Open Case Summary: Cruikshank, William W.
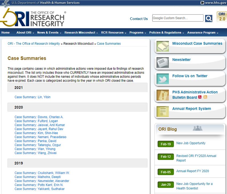The width and height of the screenshot is (227, 194). pos(42,173)
